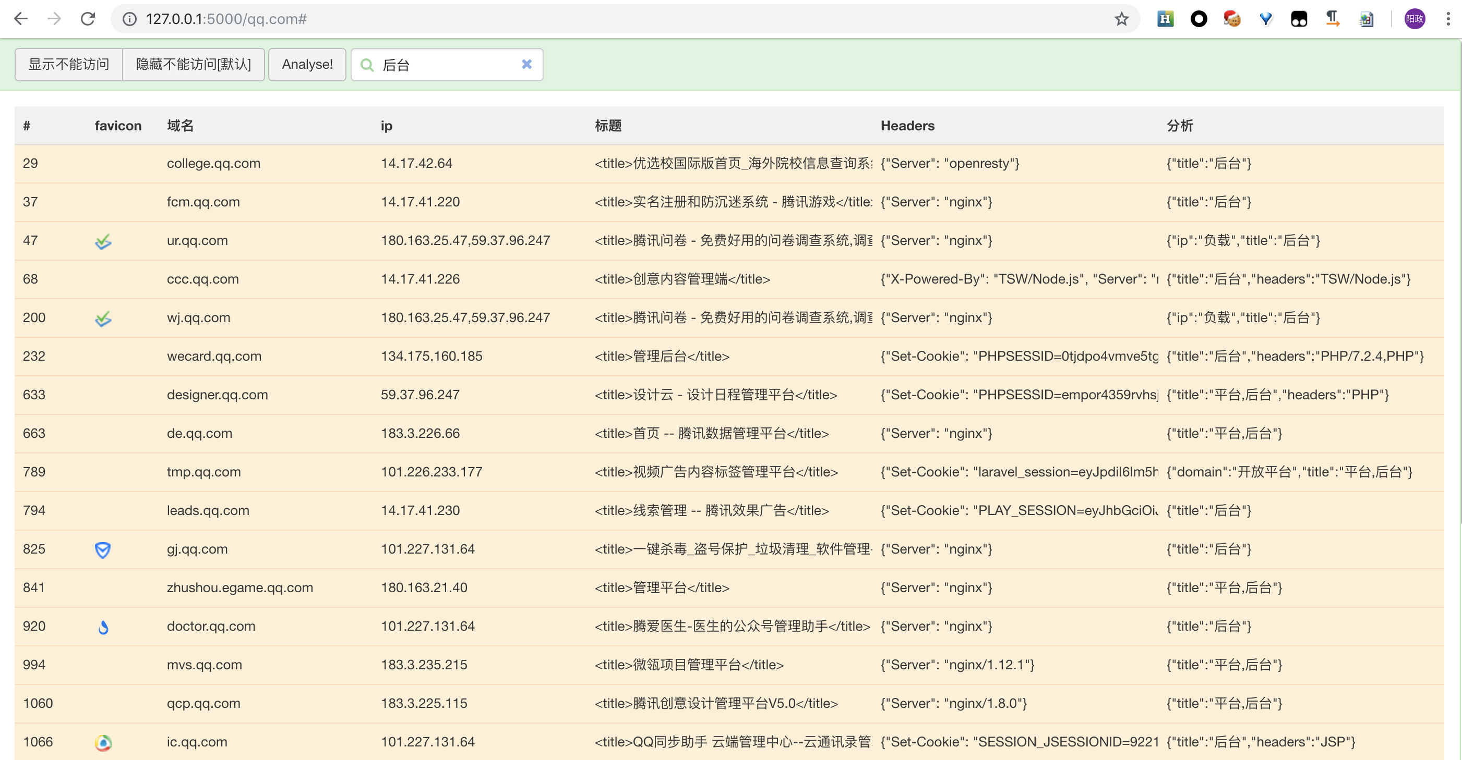Click the 分析 column header
The height and width of the screenshot is (760, 1462).
(x=1180, y=126)
